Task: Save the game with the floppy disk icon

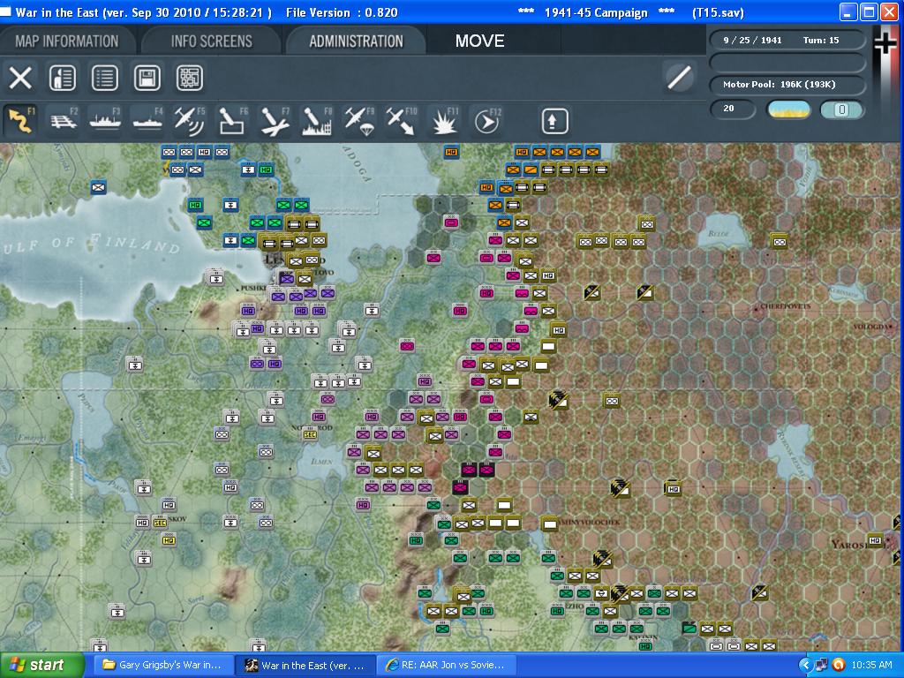Action: click(x=147, y=78)
